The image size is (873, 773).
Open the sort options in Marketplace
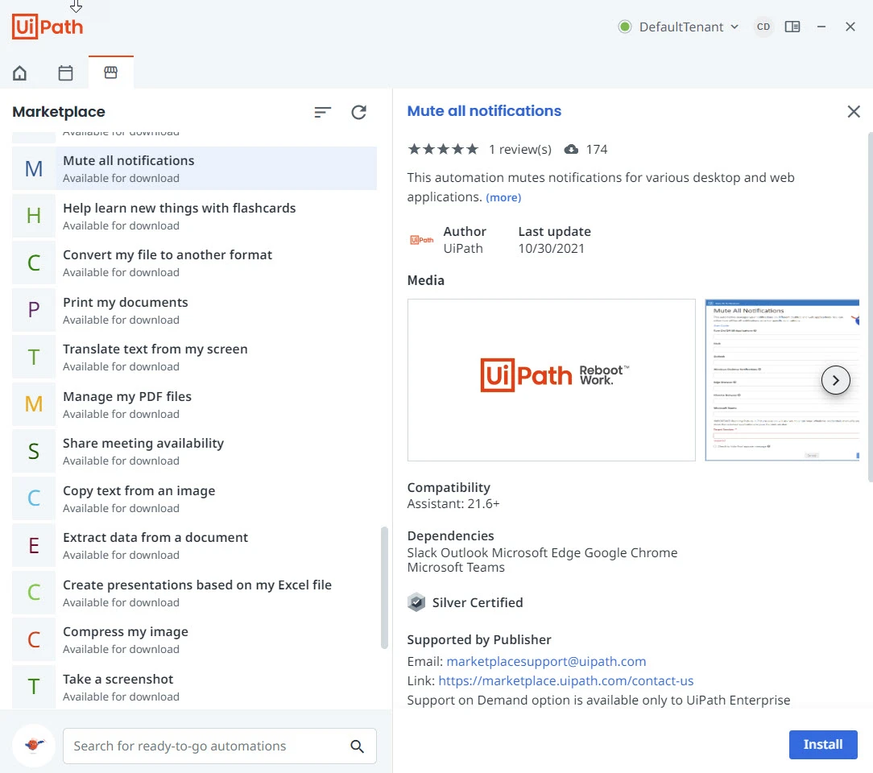click(322, 113)
